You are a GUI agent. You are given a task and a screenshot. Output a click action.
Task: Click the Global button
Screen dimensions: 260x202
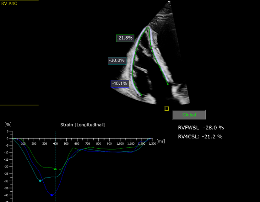tap(189, 115)
